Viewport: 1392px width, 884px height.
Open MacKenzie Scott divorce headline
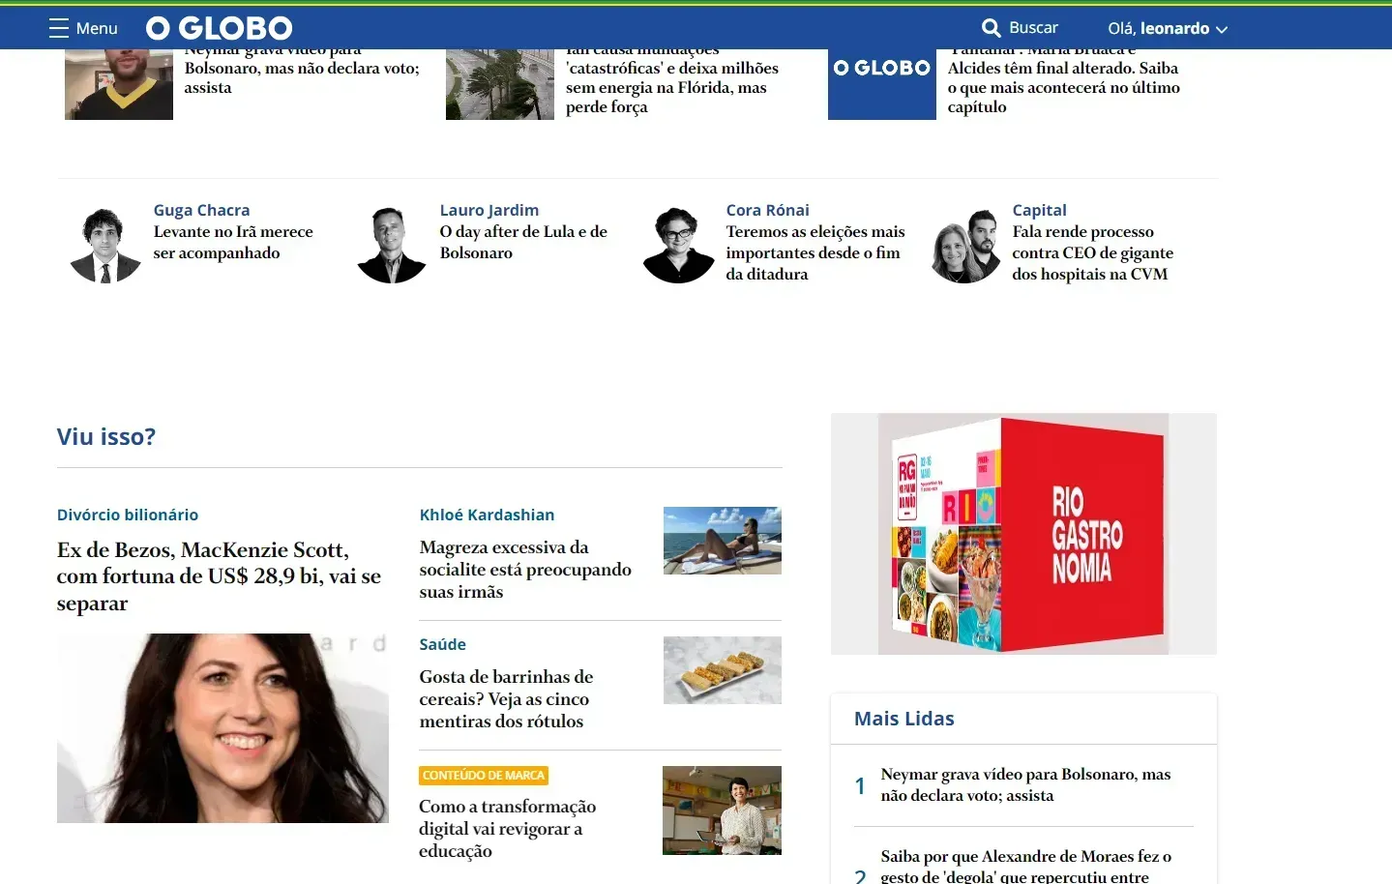[219, 576]
